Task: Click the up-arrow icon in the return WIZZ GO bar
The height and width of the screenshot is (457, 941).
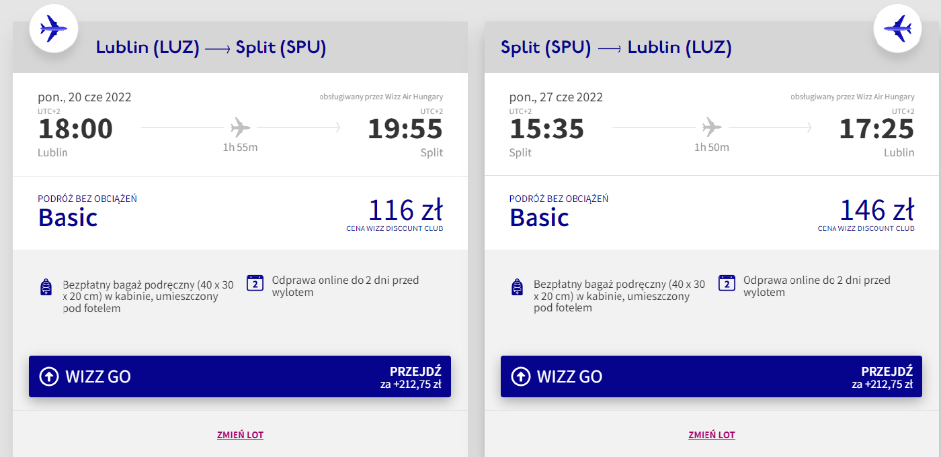Action: tap(520, 376)
